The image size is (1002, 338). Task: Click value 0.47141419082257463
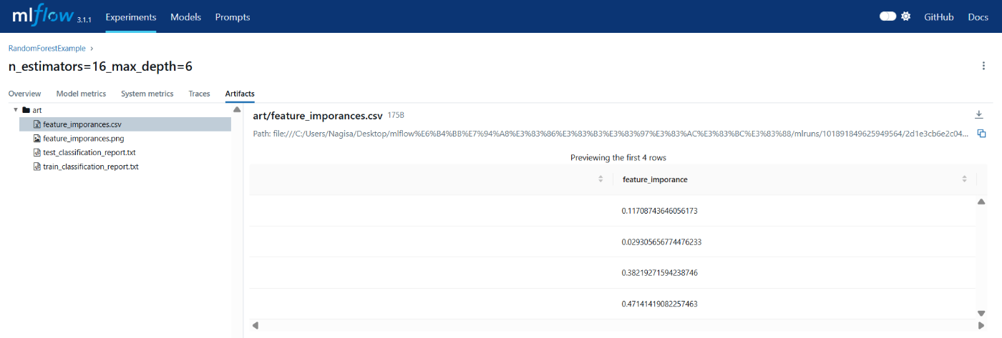[x=660, y=304]
